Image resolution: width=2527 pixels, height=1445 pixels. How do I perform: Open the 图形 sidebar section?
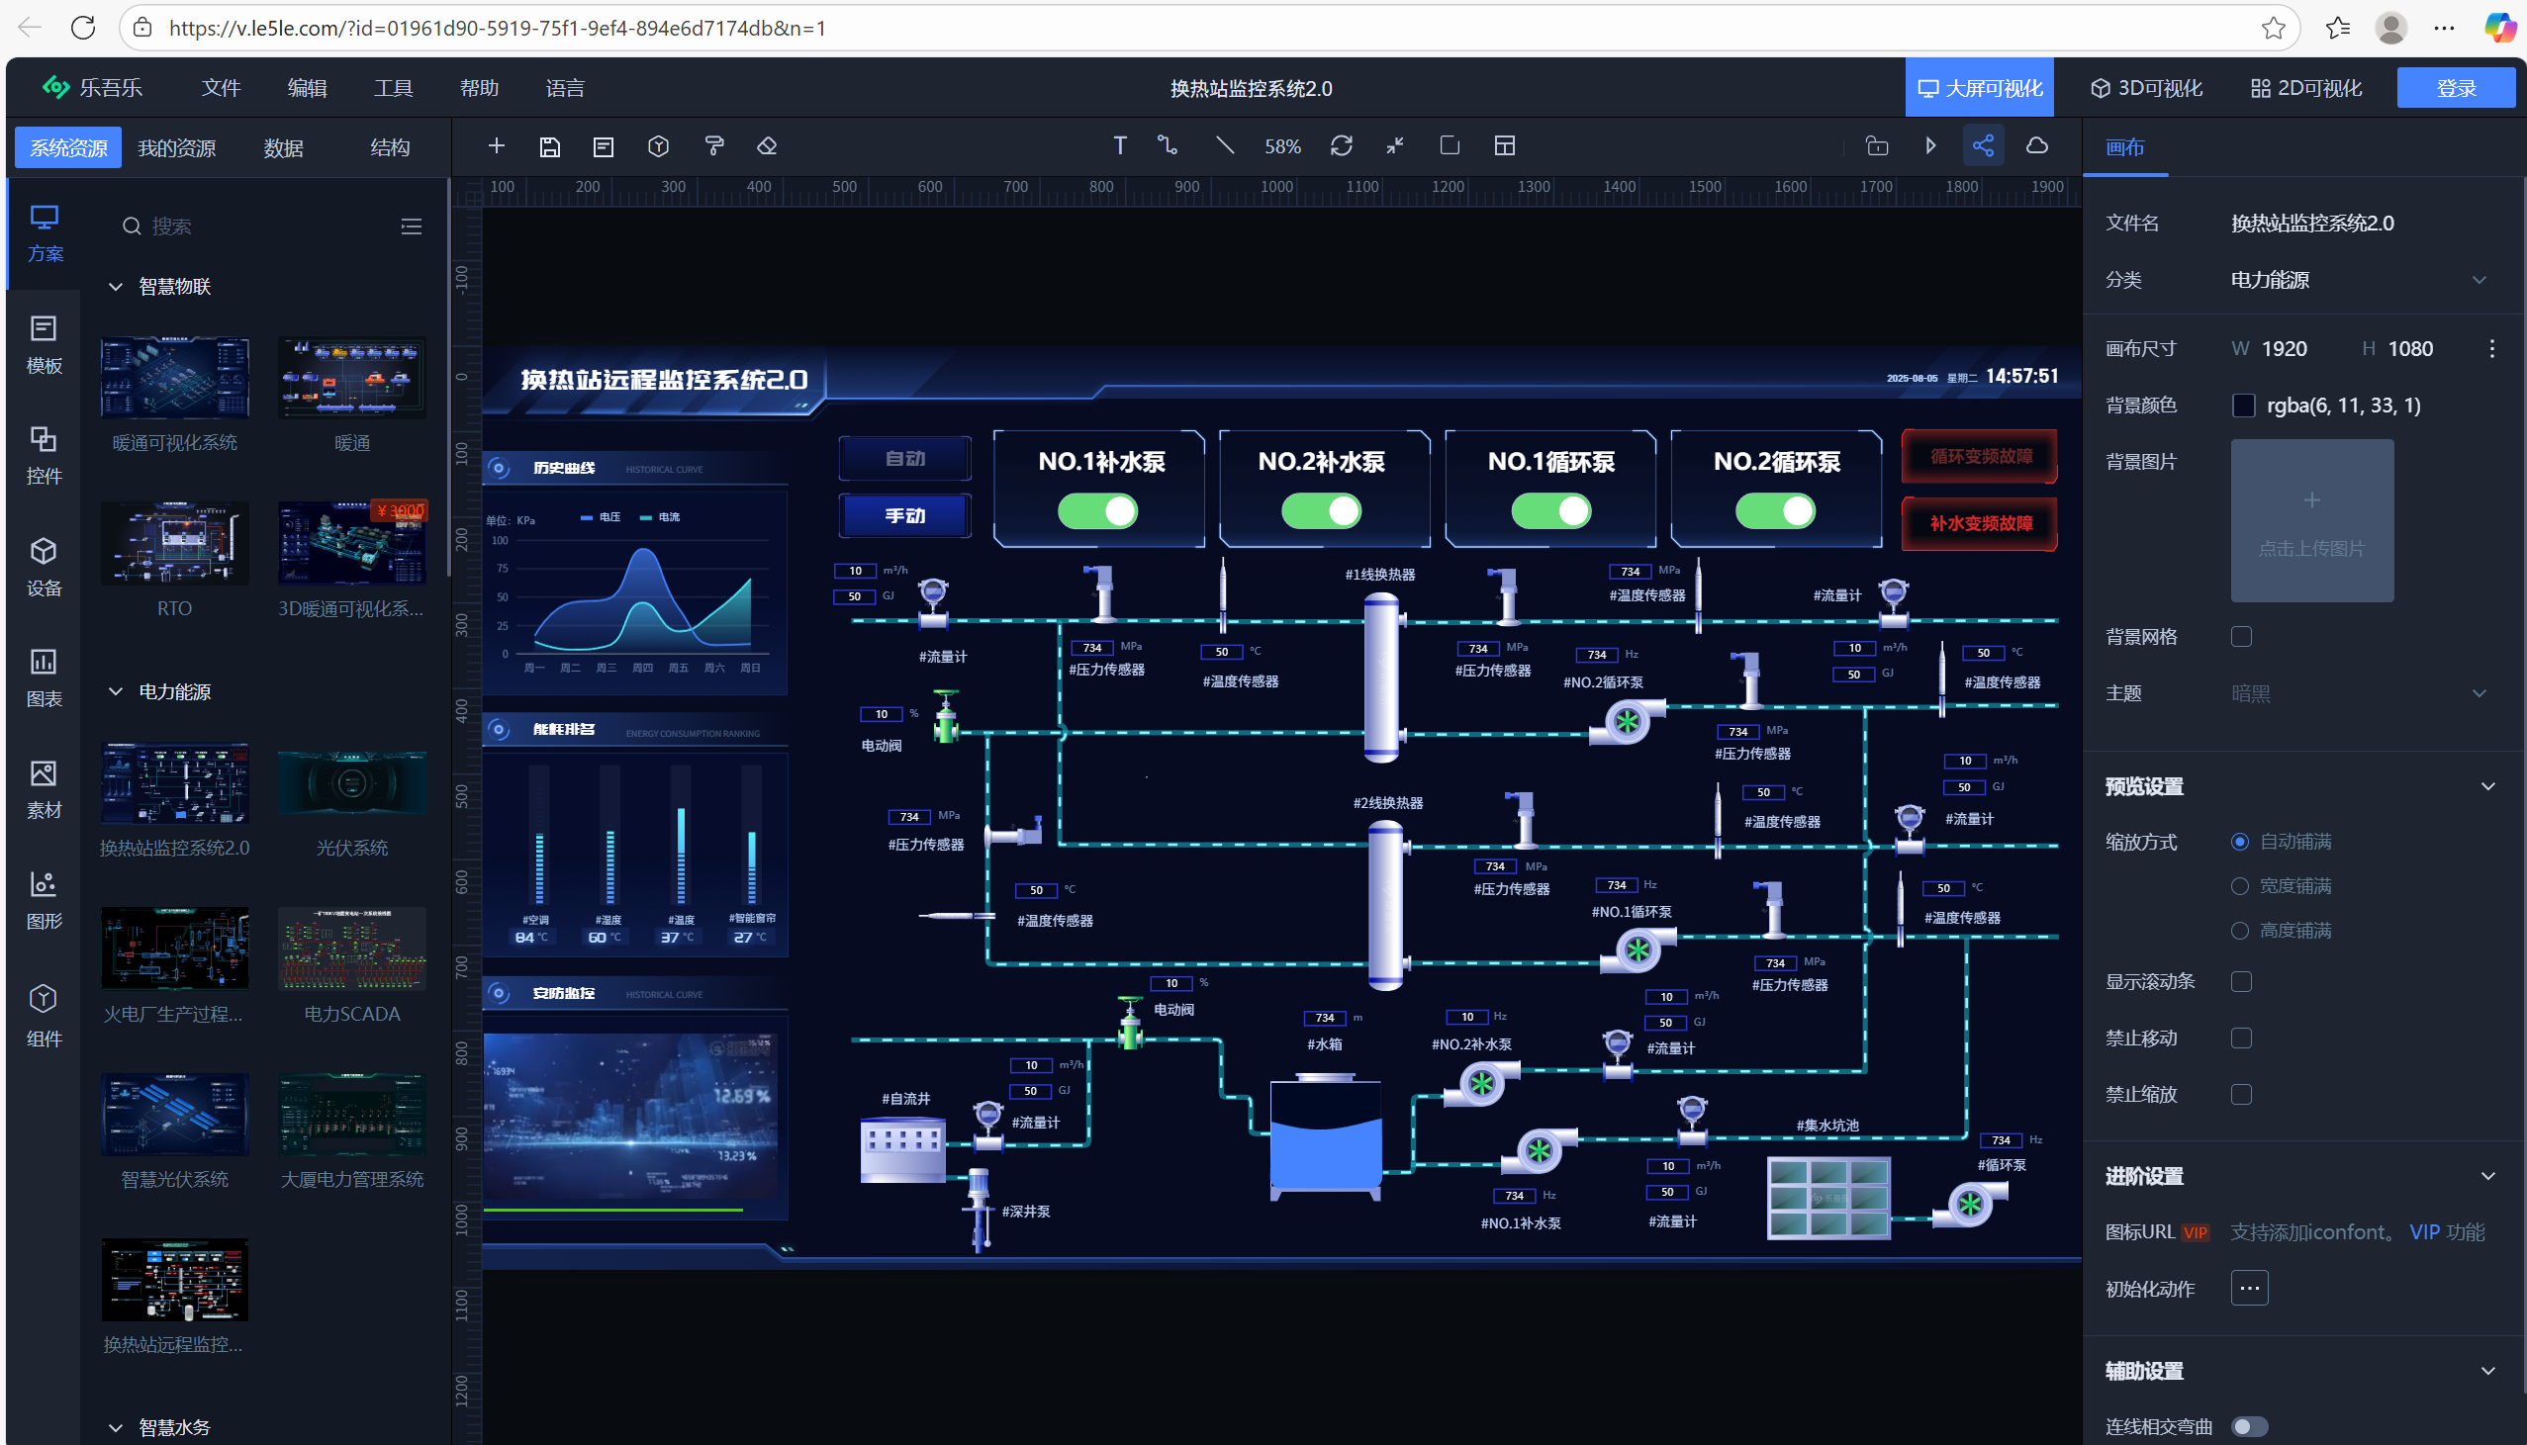45,901
